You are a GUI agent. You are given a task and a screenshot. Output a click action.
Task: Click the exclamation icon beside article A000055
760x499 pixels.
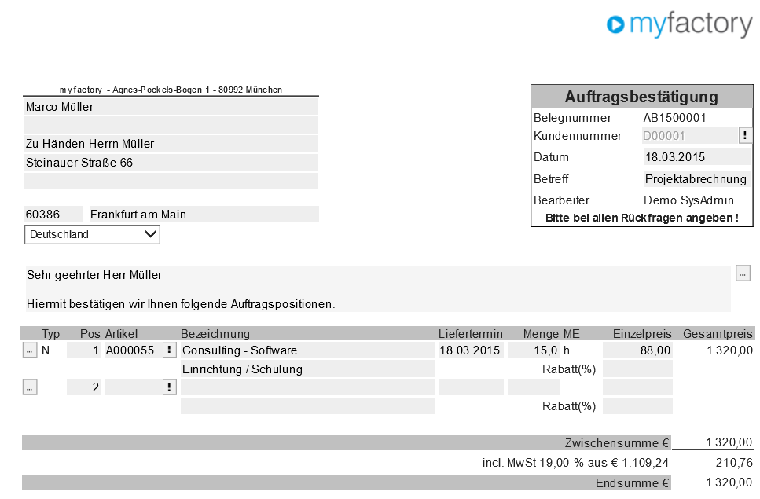click(x=169, y=350)
